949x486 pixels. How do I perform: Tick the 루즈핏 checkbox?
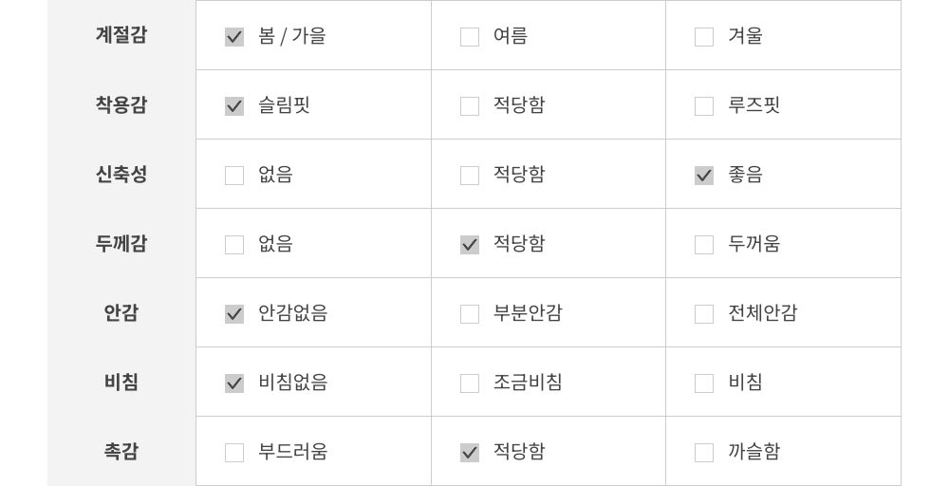pyautogui.click(x=704, y=106)
